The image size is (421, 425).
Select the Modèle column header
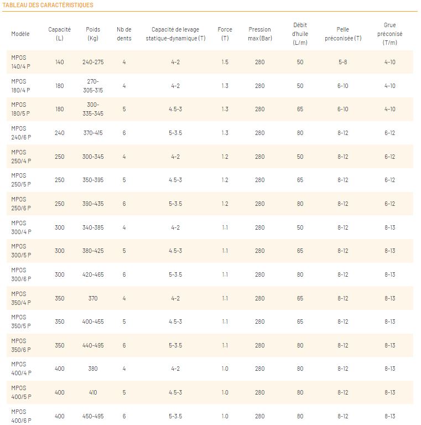tap(20, 34)
